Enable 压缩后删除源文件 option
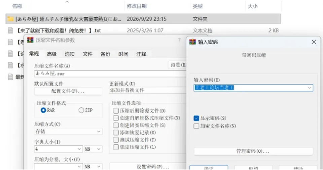Viewport: 323px width, 170px height. point(116,111)
